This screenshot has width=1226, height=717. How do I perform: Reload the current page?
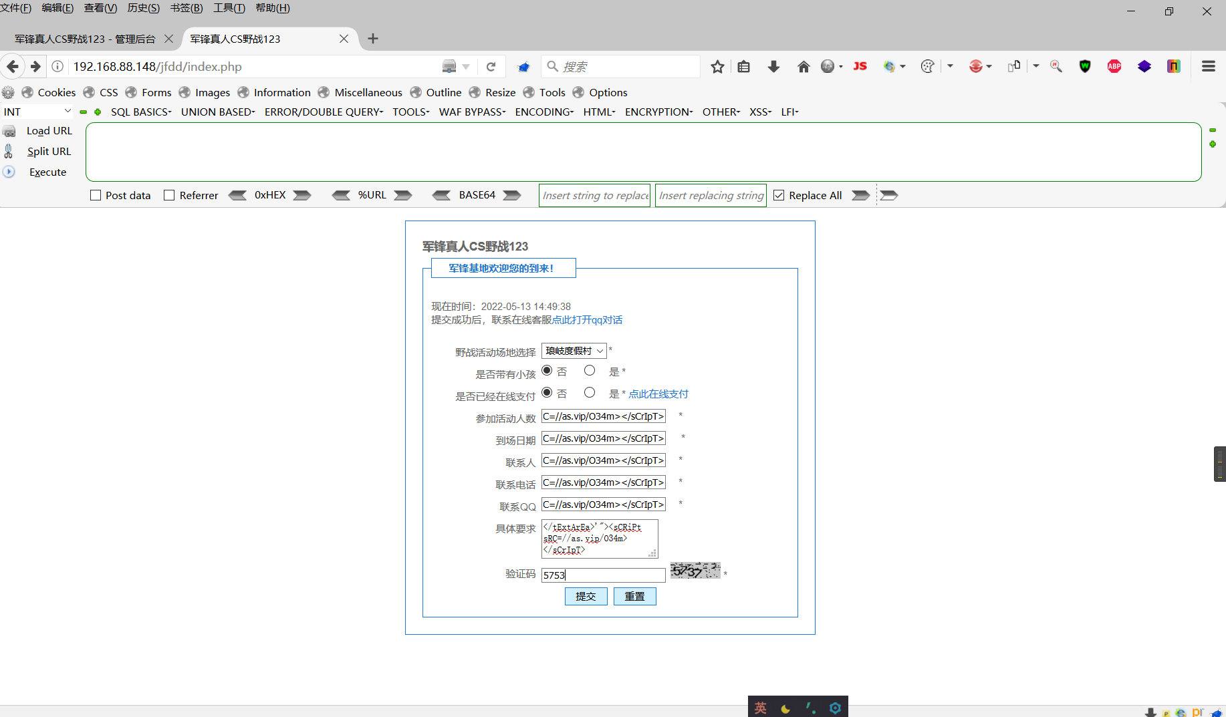click(x=491, y=66)
